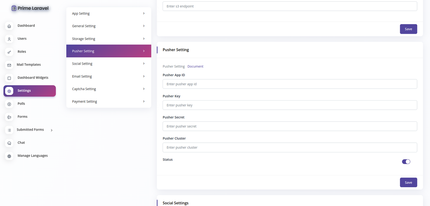Go to Email Setting section

(82, 76)
